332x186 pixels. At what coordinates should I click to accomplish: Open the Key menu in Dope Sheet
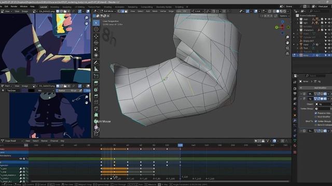[62, 141]
